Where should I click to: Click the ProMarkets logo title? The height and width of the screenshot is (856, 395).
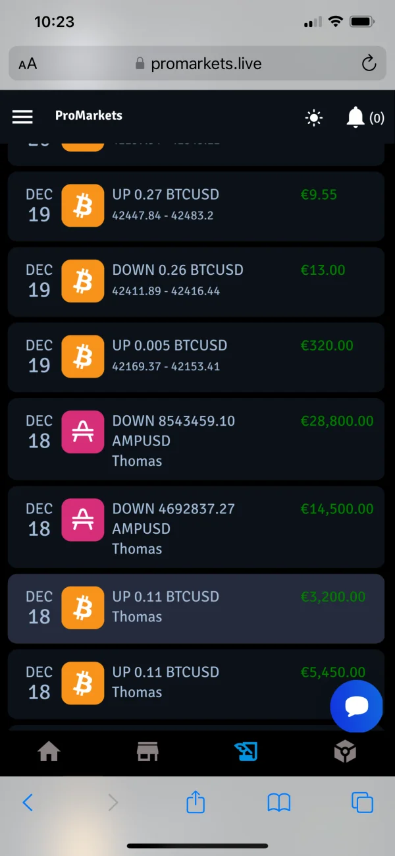pos(89,116)
